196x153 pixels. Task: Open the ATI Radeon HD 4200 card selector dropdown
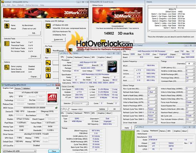tap(19, 151)
